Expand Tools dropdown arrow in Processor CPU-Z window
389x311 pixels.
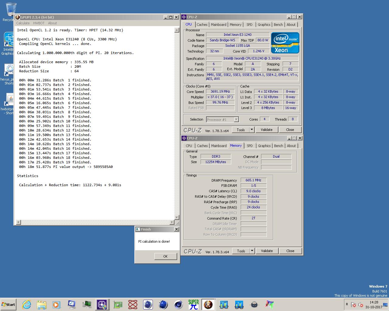point(252,130)
